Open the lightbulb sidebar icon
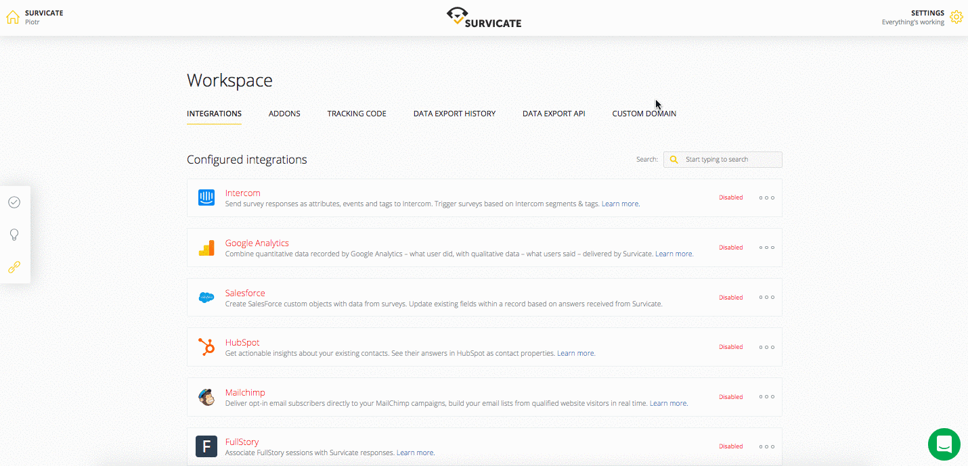 point(14,235)
